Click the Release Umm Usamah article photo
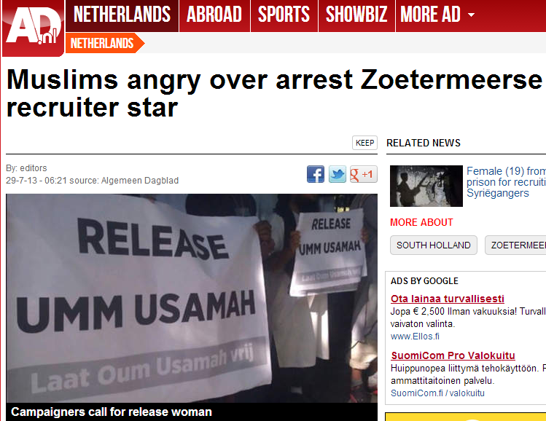The image size is (546, 421). (x=192, y=298)
